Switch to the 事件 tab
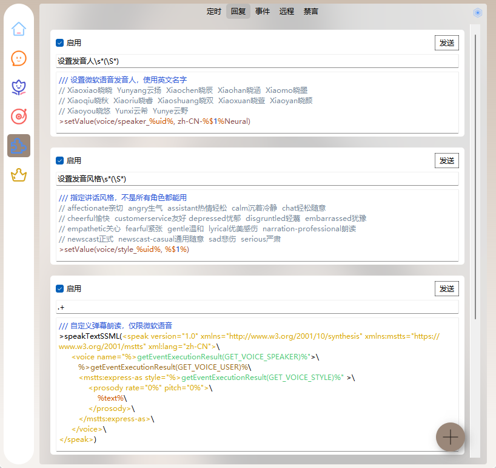 (x=262, y=12)
